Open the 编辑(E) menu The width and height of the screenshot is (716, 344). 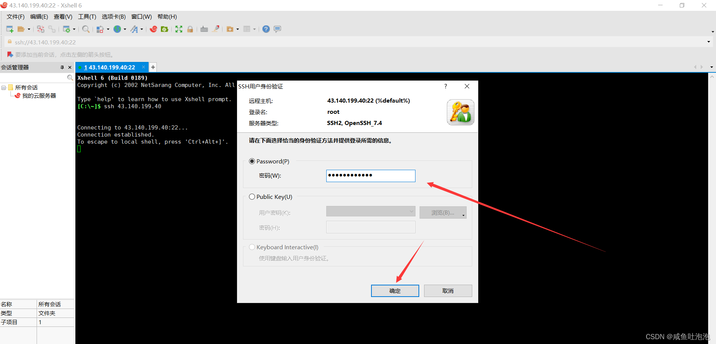click(39, 17)
